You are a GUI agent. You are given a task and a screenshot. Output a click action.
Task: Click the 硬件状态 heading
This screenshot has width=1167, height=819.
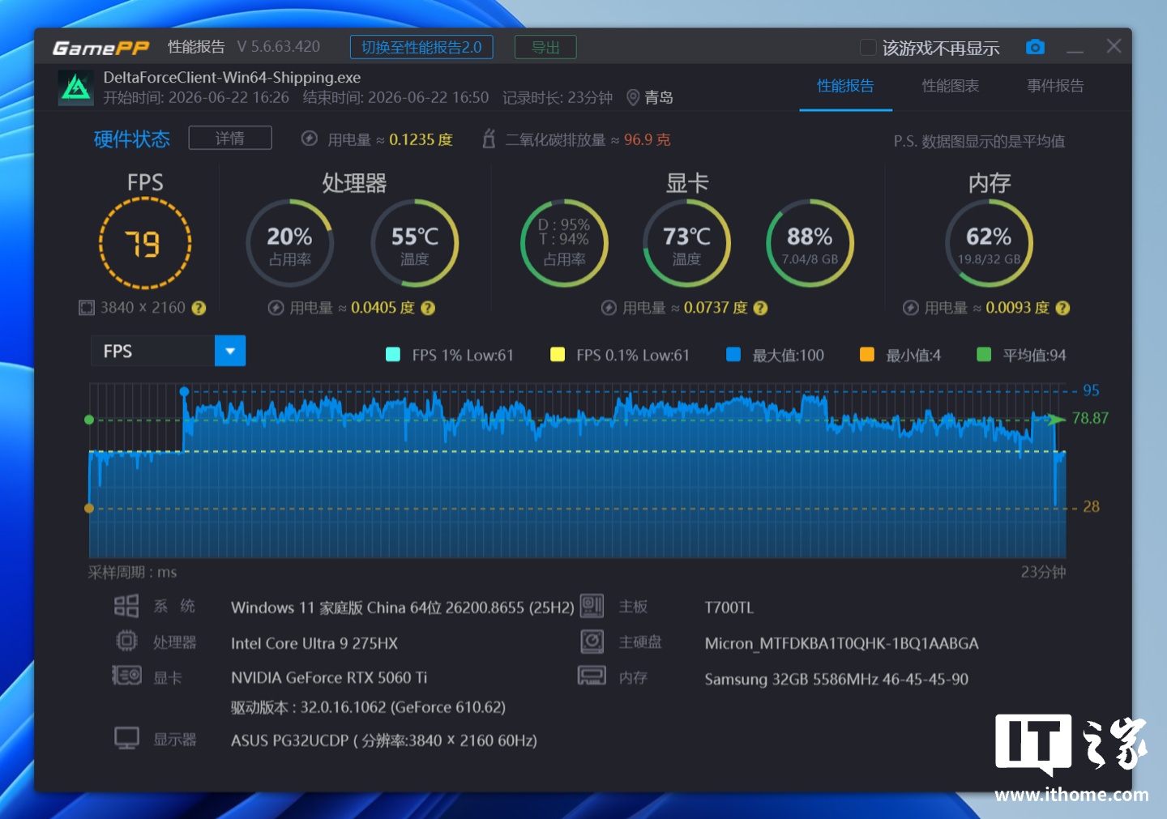tap(132, 139)
